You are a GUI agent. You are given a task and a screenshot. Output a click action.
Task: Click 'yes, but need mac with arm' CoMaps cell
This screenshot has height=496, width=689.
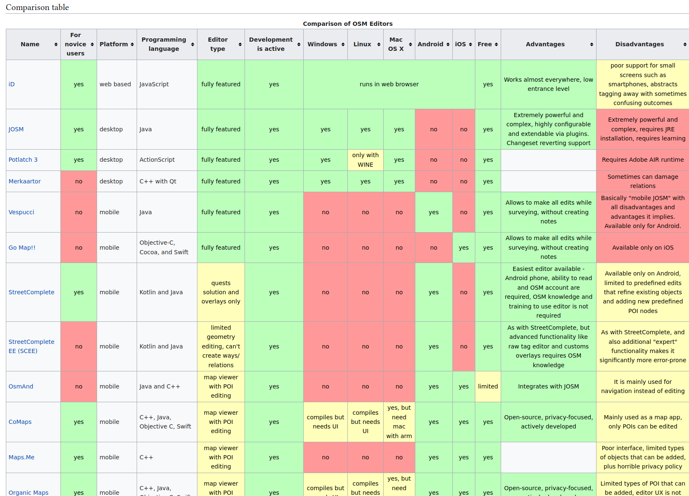(x=399, y=422)
